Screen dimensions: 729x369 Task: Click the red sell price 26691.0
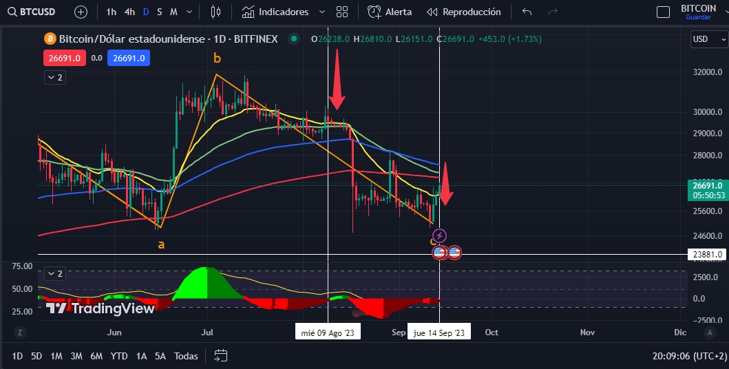pyautogui.click(x=65, y=58)
